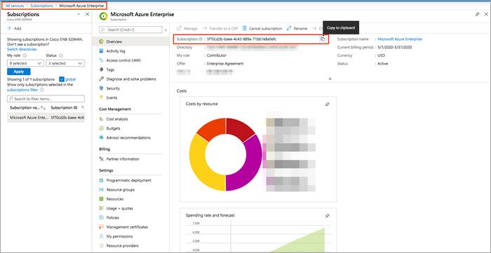Click the Switch directories link
The image size is (491, 253).
pyautogui.click(x=22, y=50)
